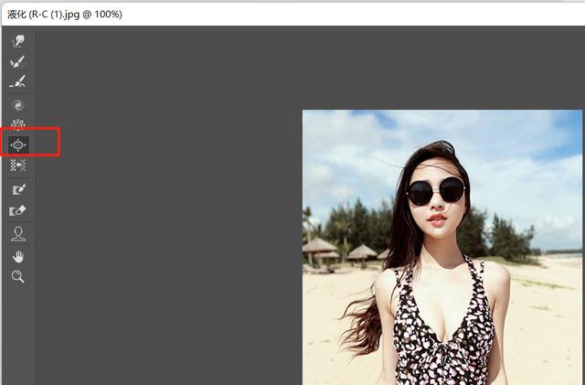Select the Hand tool

[x=18, y=257]
